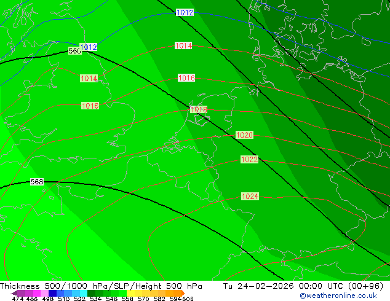
Task: Click the blue 1012 label on white background
Action: [185, 12]
